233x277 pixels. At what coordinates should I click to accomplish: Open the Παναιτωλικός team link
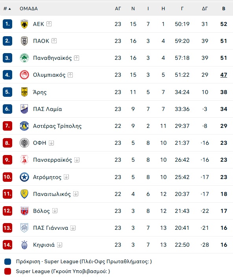click(52, 194)
